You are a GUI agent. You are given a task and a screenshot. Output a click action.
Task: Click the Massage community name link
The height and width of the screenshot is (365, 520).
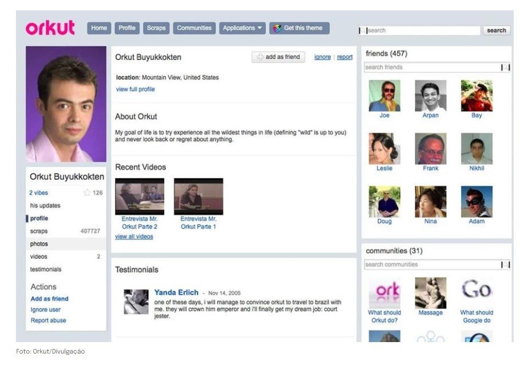pyautogui.click(x=430, y=313)
